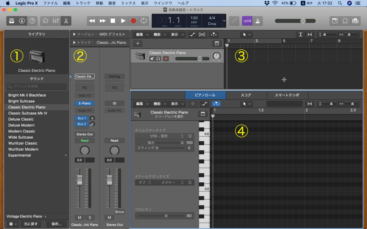
Task: Open the メジャー scale quantize dropdown
Action: 169,182
